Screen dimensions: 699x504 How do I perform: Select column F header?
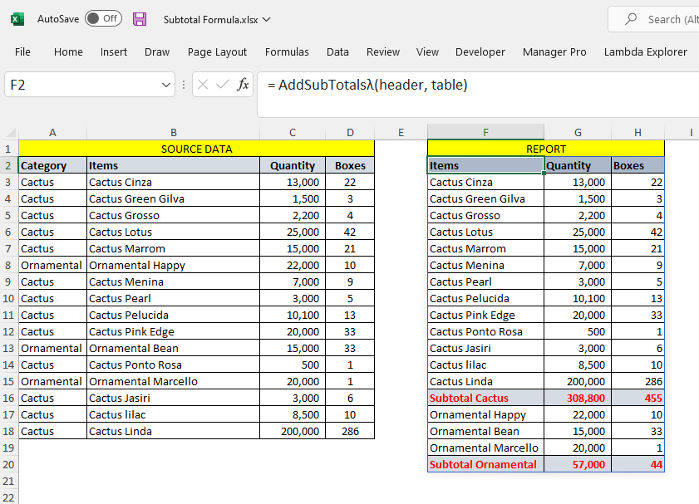(x=485, y=132)
